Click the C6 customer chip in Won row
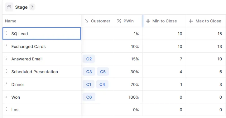The image size is (226, 118). point(89,97)
